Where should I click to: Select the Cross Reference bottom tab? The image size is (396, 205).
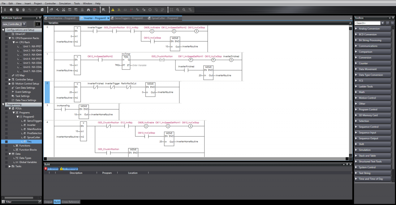point(71,202)
